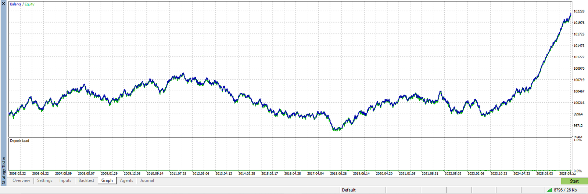Click the 2005.02.22 date label
588x194 pixels.
pyautogui.click(x=18, y=174)
